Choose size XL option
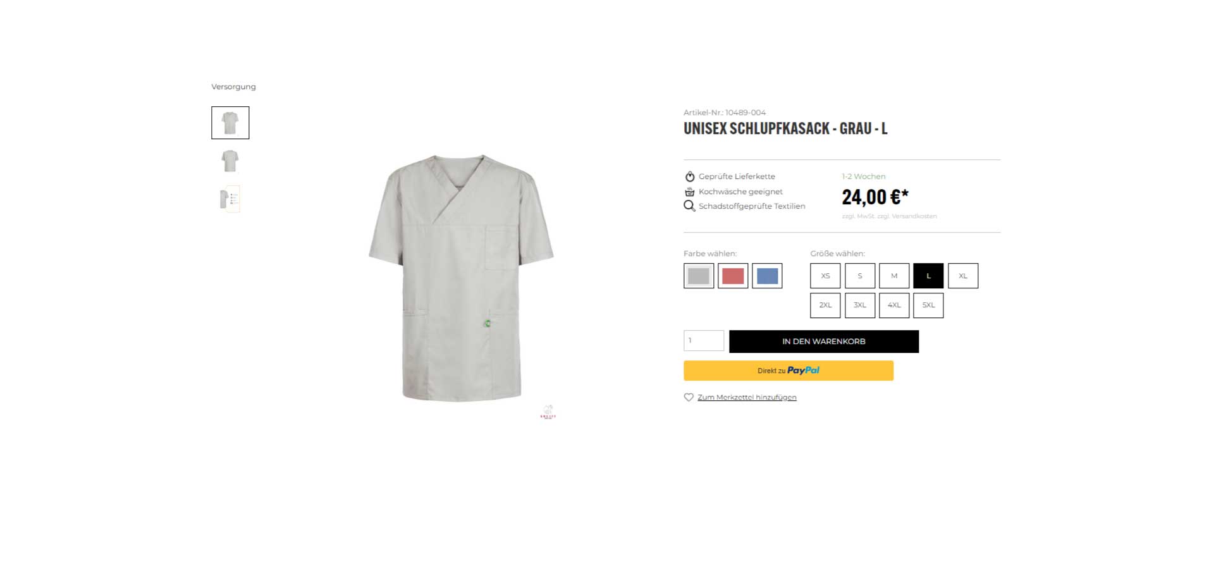 pyautogui.click(x=963, y=276)
